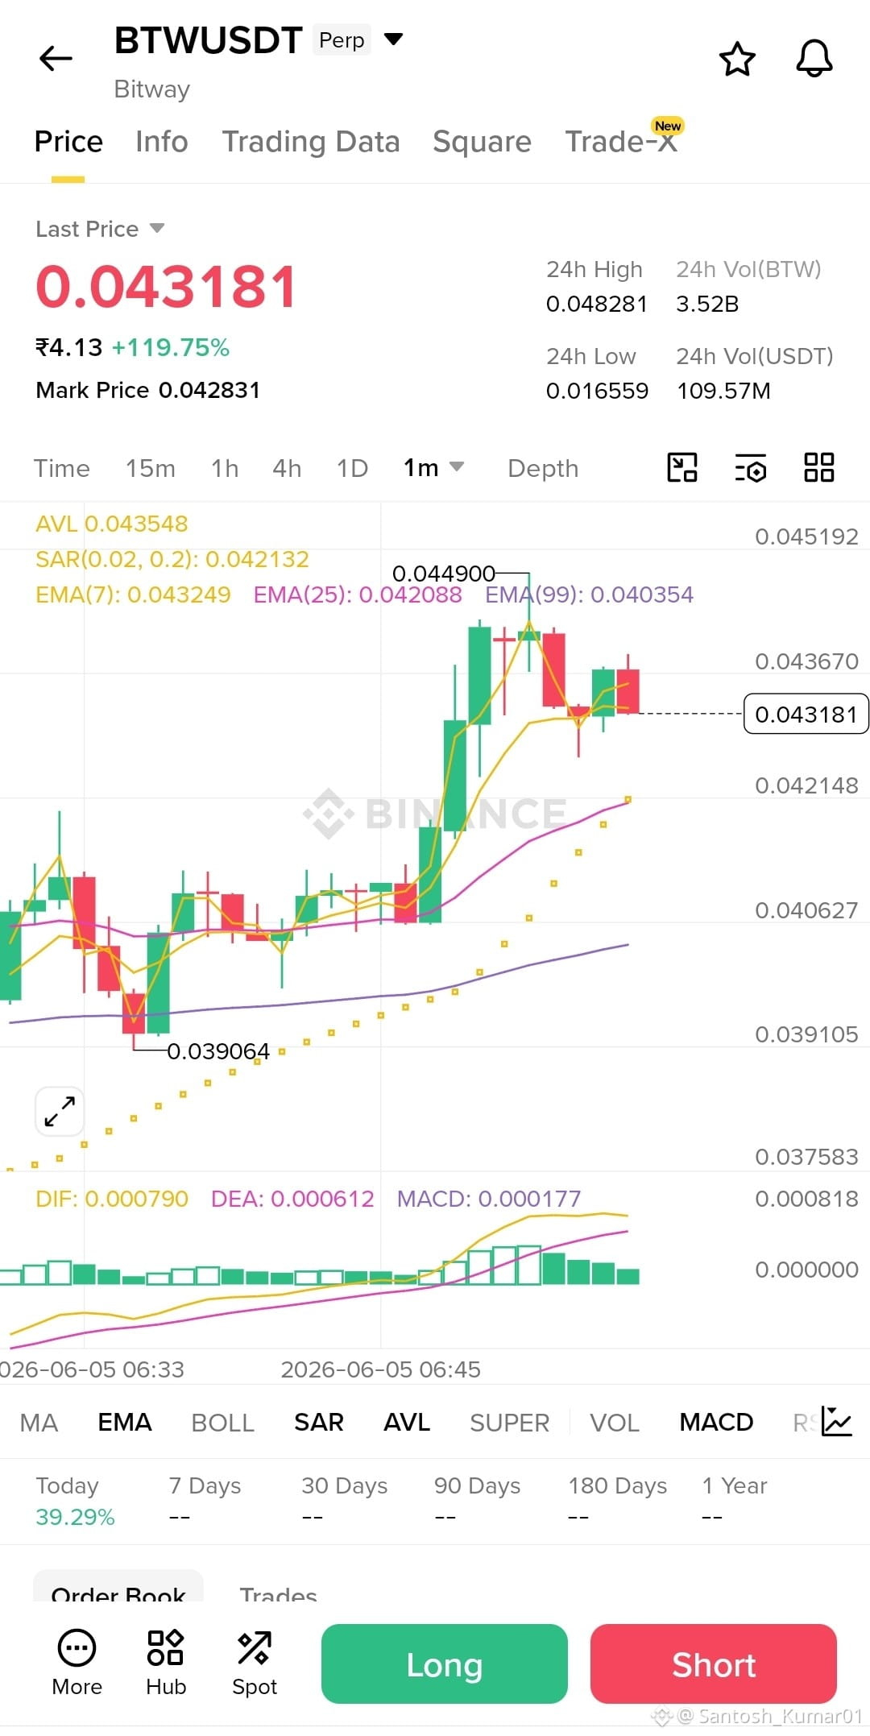Toggle AVL indicator
The image size is (870, 1736).
click(x=407, y=1423)
